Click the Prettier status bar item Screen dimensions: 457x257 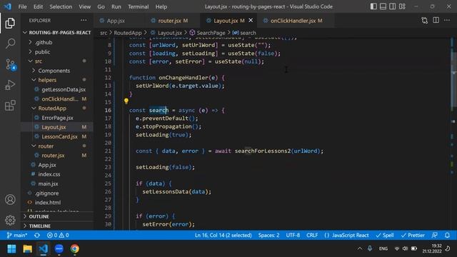[x=413, y=235]
